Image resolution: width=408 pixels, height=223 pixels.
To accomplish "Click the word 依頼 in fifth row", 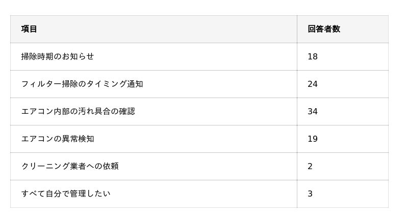I will point(111,166).
